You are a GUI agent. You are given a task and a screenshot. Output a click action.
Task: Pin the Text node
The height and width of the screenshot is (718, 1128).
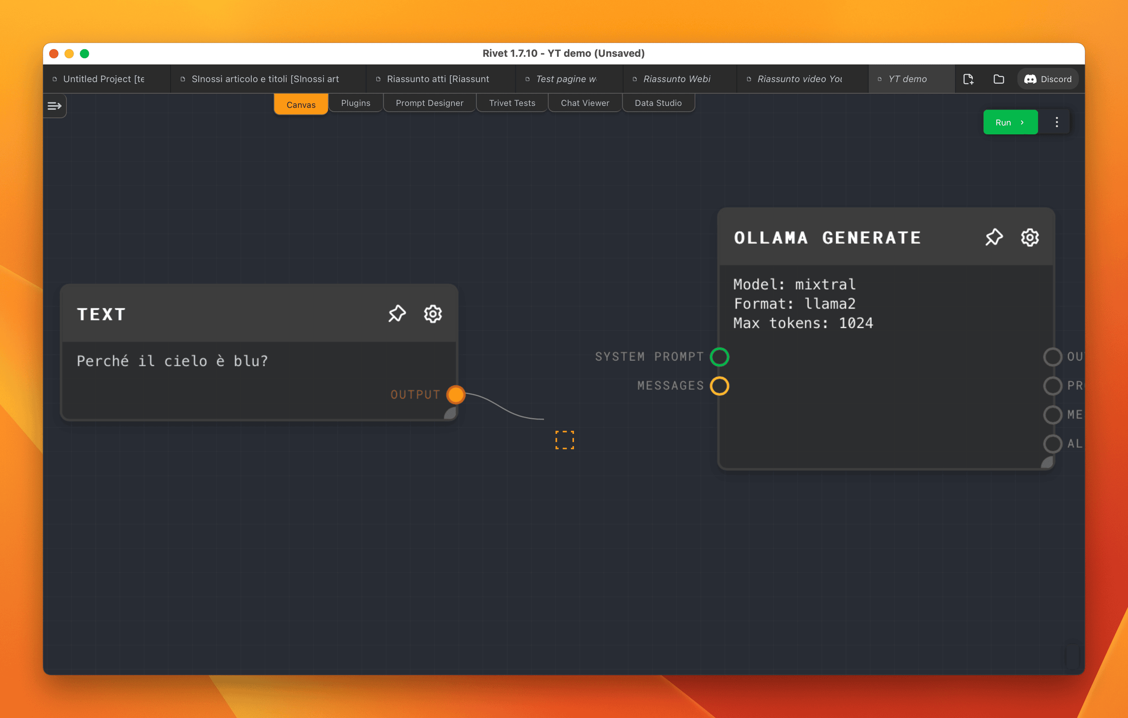tap(397, 314)
